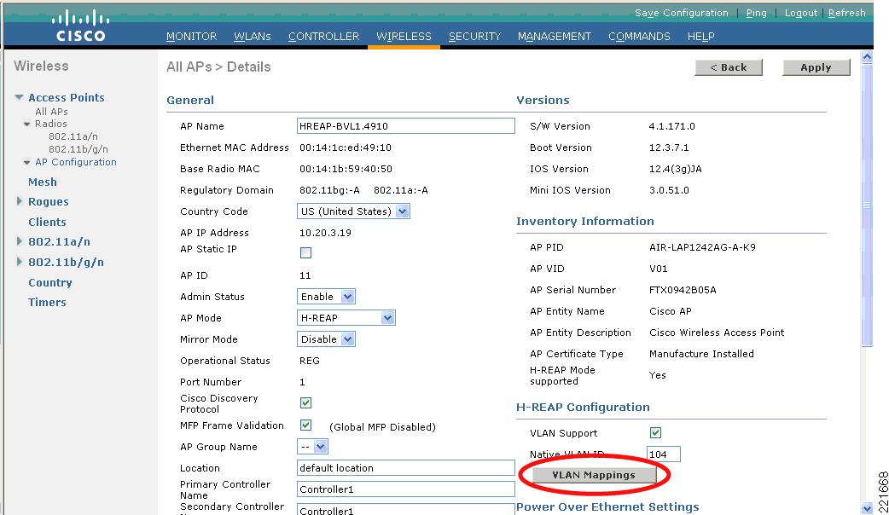Image resolution: width=889 pixels, height=515 pixels.
Task: Click Secondary Controller Name field
Action: click(405, 510)
